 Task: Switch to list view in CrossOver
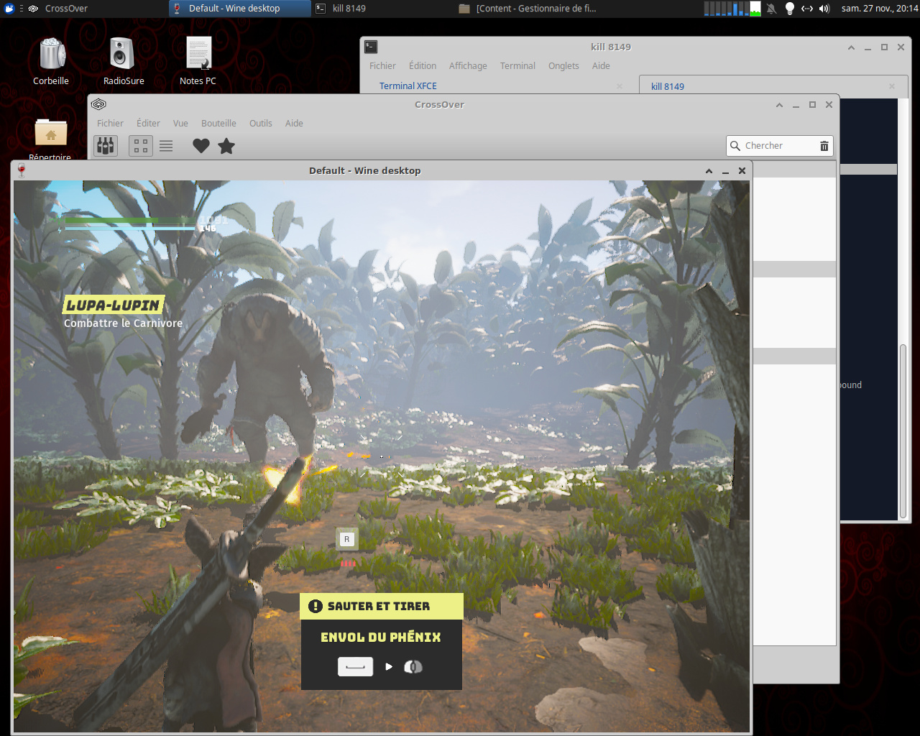[x=166, y=146]
